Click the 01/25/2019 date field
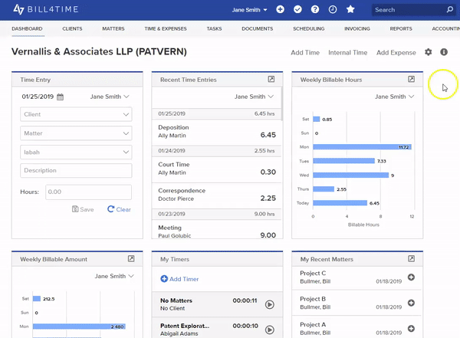The image size is (460, 338). pyautogui.click(x=38, y=97)
